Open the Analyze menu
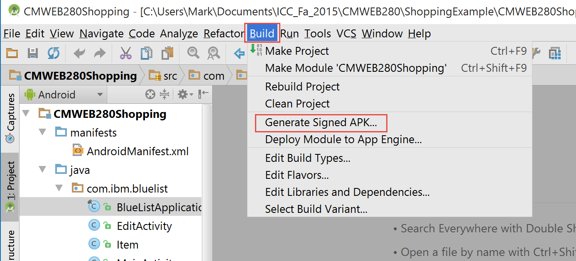The image size is (576, 261). point(179,34)
